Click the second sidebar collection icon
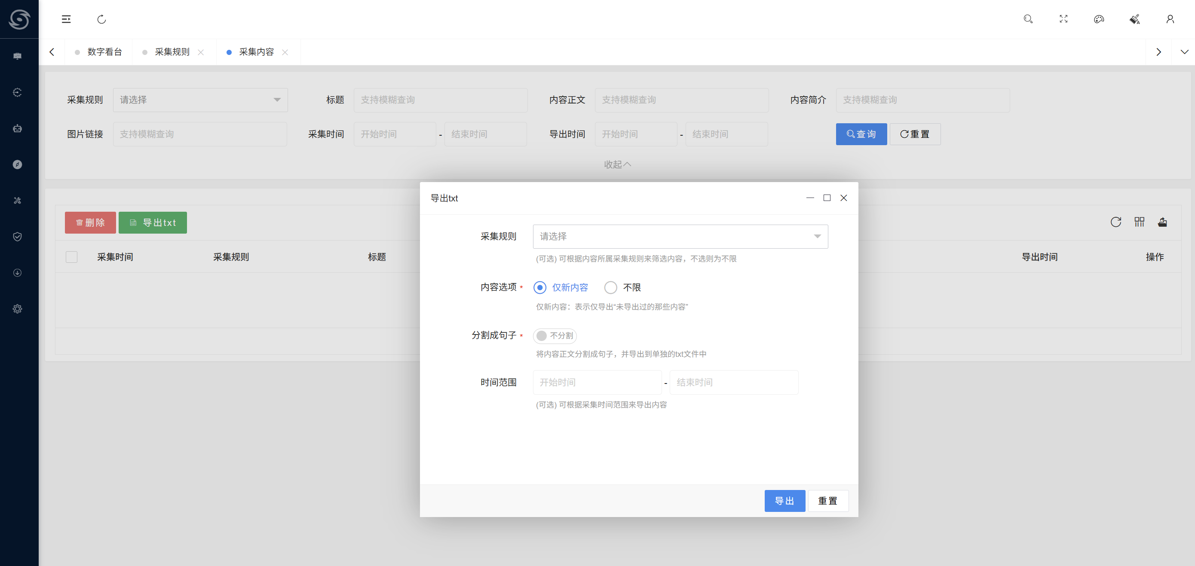Screen dimensions: 1195x566 click(18, 92)
